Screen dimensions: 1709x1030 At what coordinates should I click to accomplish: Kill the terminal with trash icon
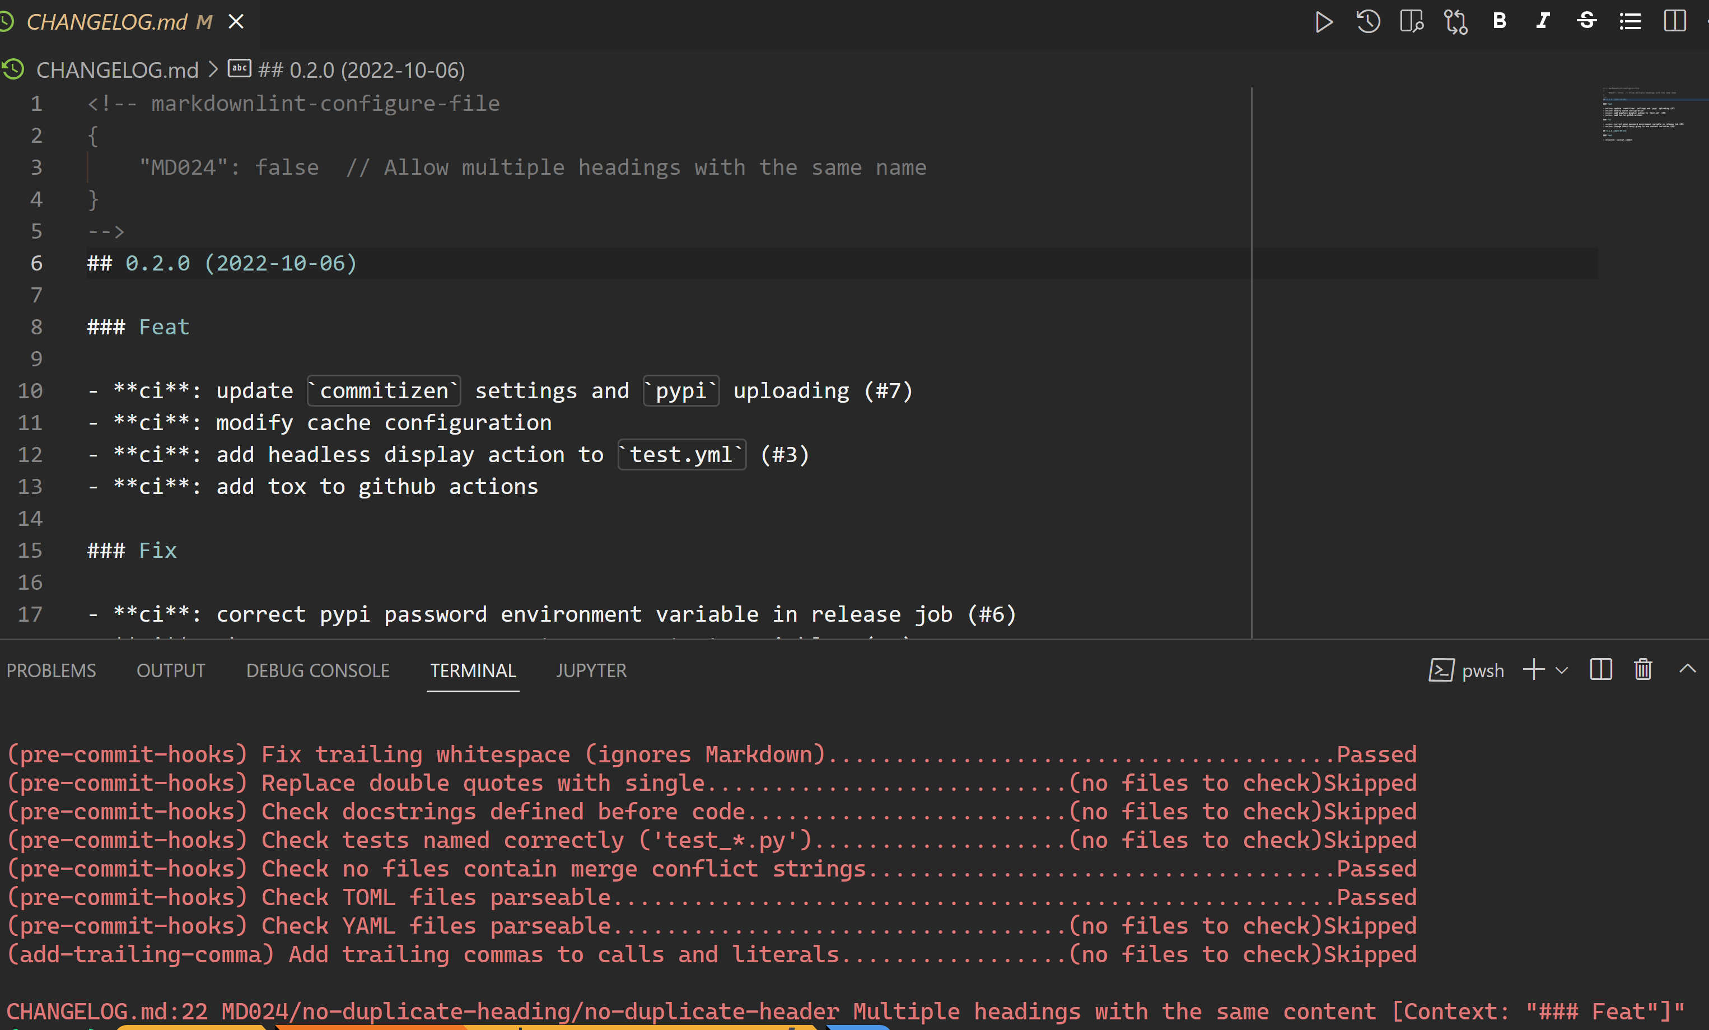[1643, 670]
